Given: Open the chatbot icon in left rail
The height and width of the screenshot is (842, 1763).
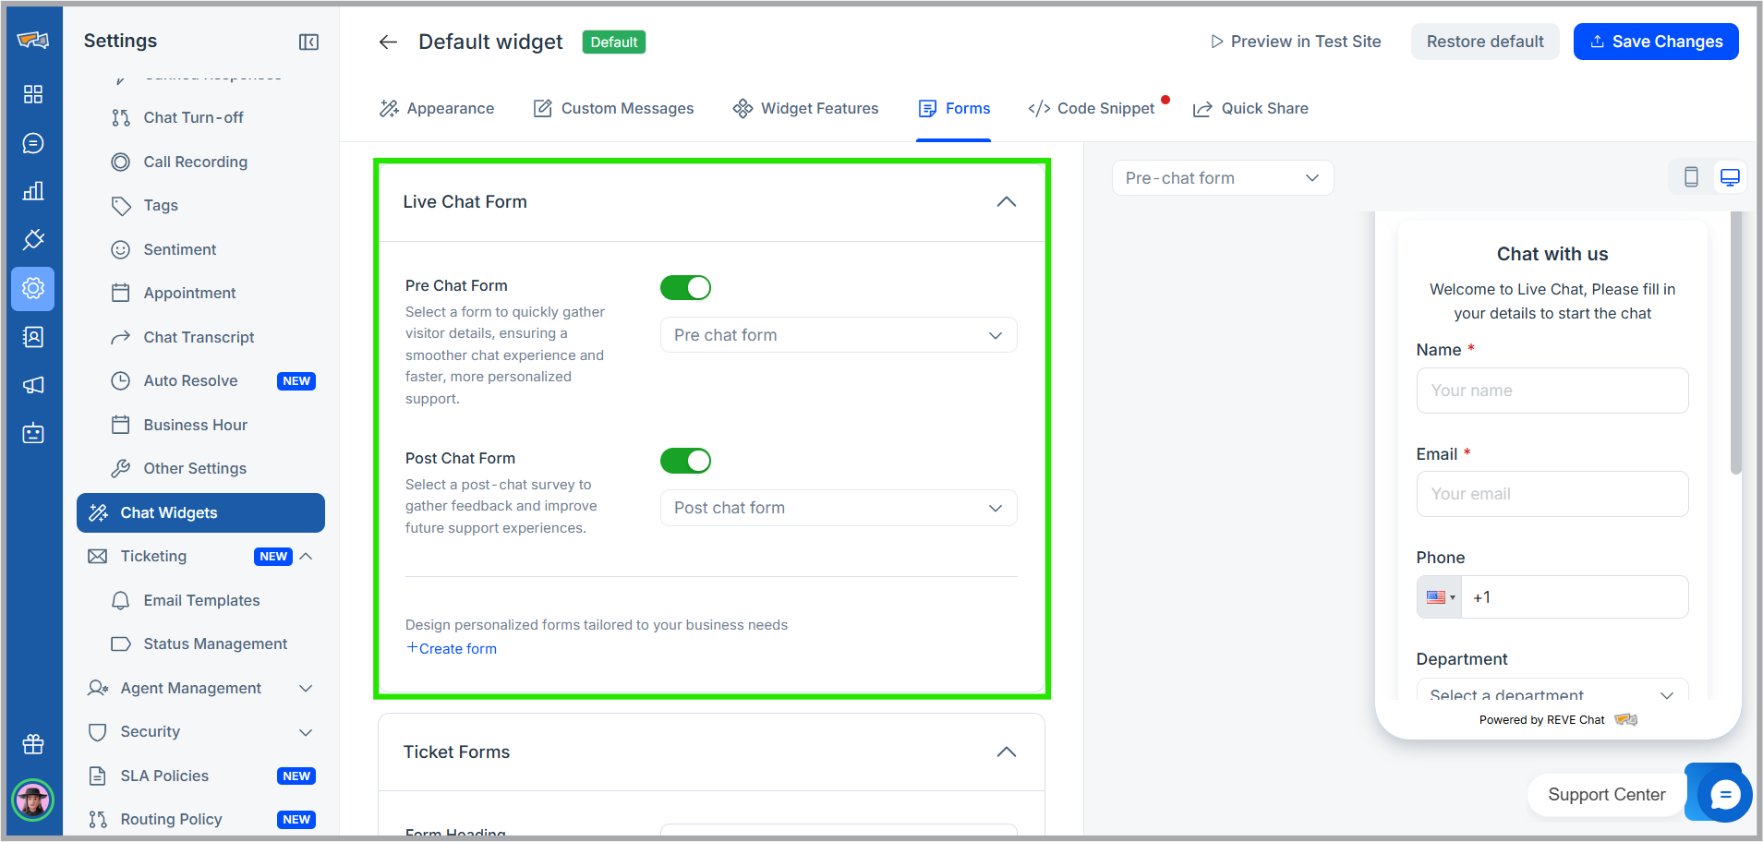Looking at the screenshot, I should tap(33, 433).
